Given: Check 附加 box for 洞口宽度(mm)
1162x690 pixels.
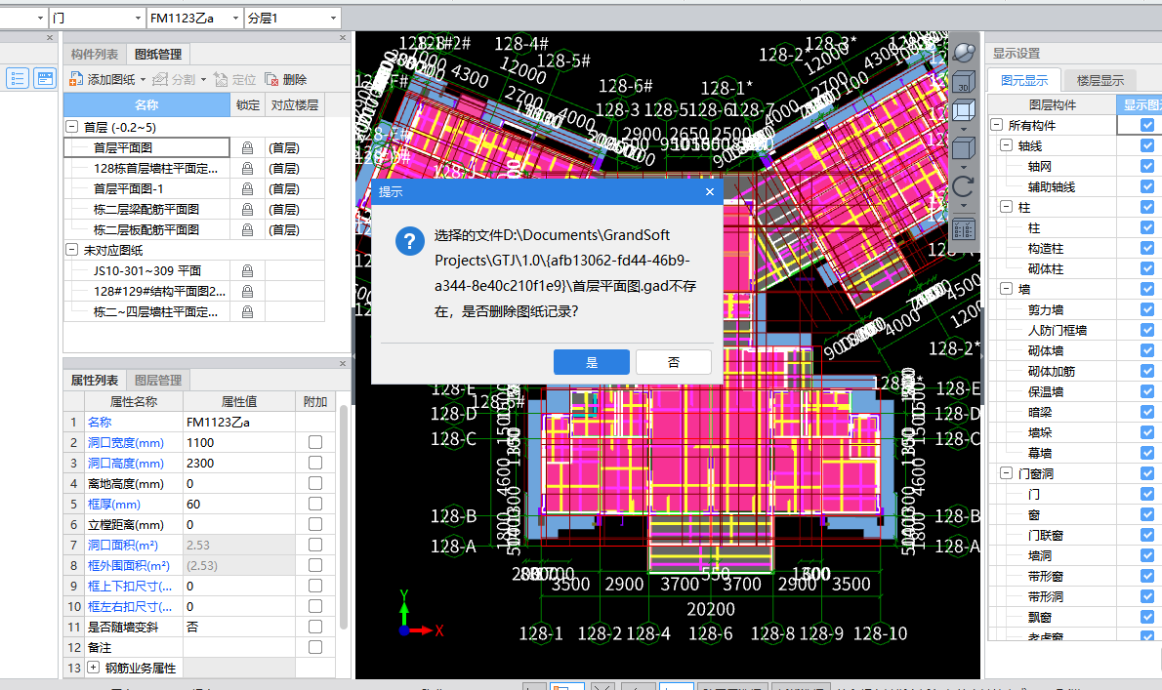Looking at the screenshot, I should click(315, 442).
